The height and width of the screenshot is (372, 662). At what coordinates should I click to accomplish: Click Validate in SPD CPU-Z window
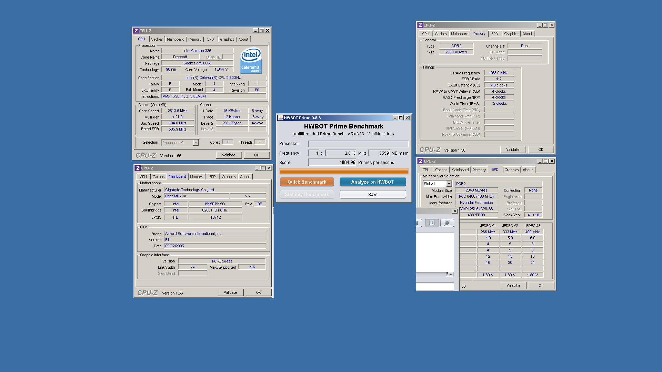pyautogui.click(x=513, y=286)
